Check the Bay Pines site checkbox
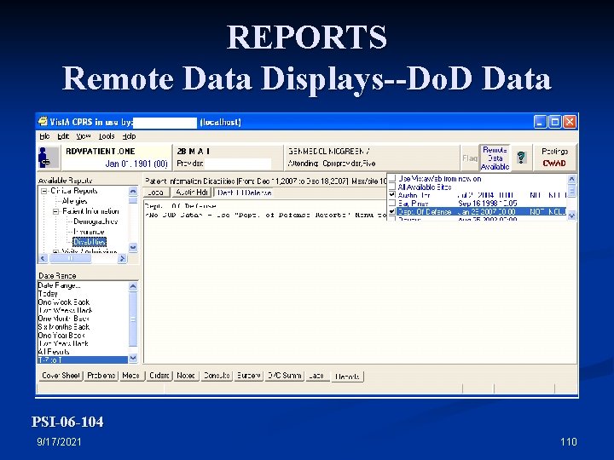 coord(392,203)
